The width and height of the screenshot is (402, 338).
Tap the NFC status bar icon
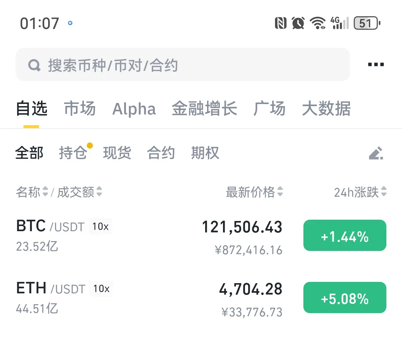[281, 23]
